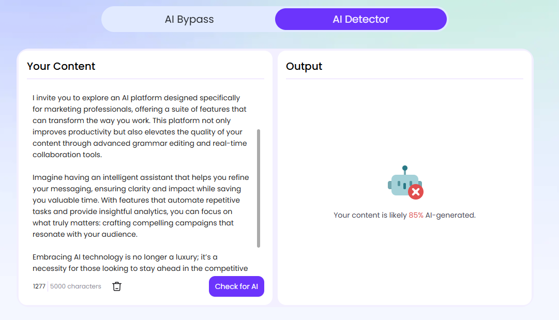
Task: Click the 1277 character count indicator
Action: 39,286
